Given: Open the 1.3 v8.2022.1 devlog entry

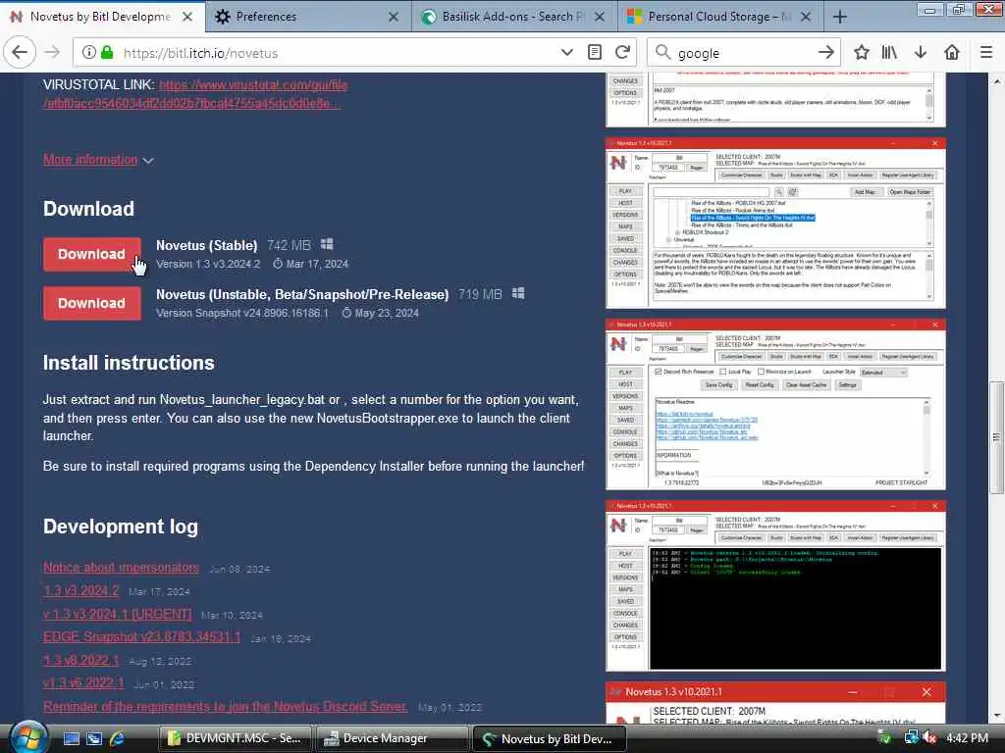Looking at the screenshot, I should [x=80, y=660].
